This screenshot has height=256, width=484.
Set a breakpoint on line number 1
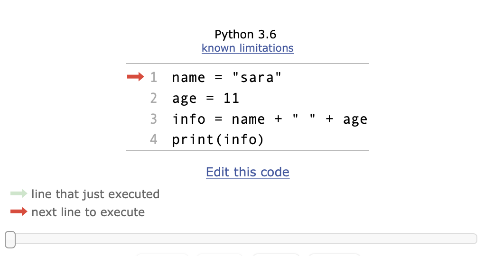pyautogui.click(x=153, y=77)
